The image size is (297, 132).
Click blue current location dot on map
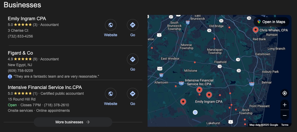[195, 112]
